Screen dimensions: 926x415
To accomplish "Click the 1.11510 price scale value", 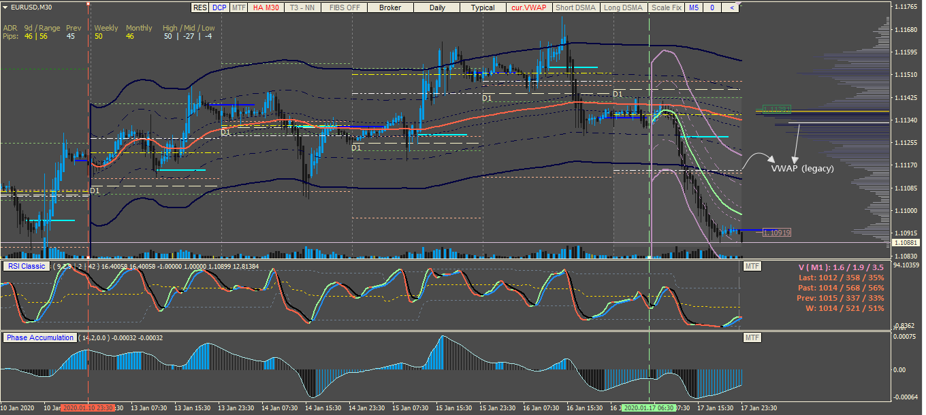I will pyautogui.click(x=906, y=75).
